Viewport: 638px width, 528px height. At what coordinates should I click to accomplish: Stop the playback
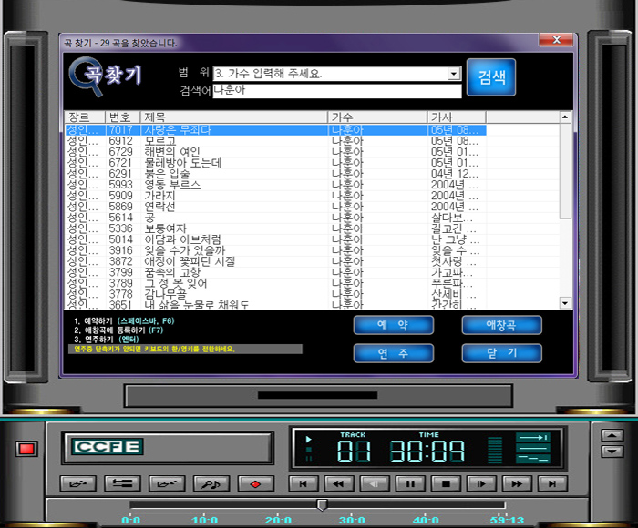point(446,483)
